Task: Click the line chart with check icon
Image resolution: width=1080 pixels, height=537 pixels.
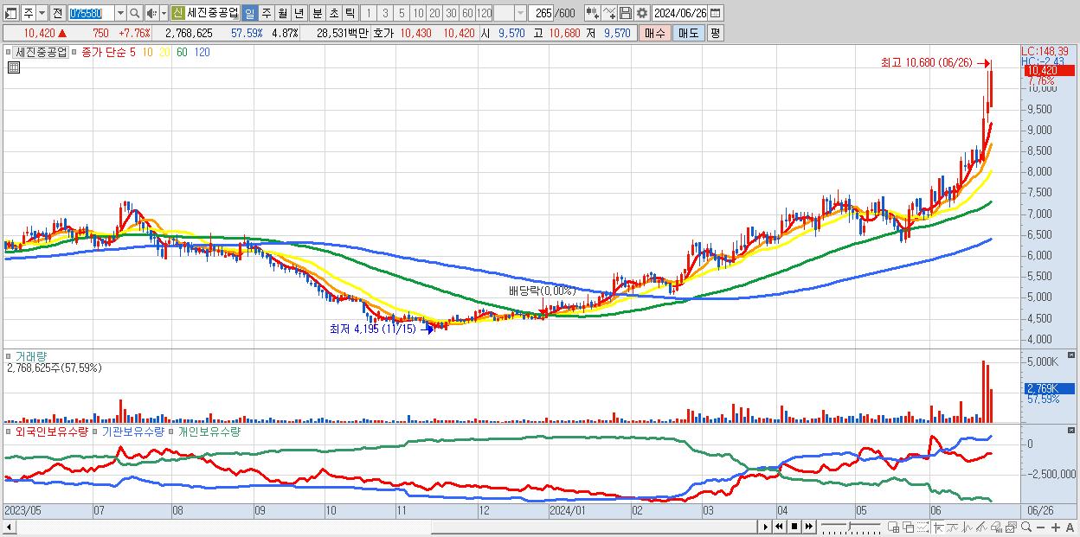Action: click(x=609, y=13)
